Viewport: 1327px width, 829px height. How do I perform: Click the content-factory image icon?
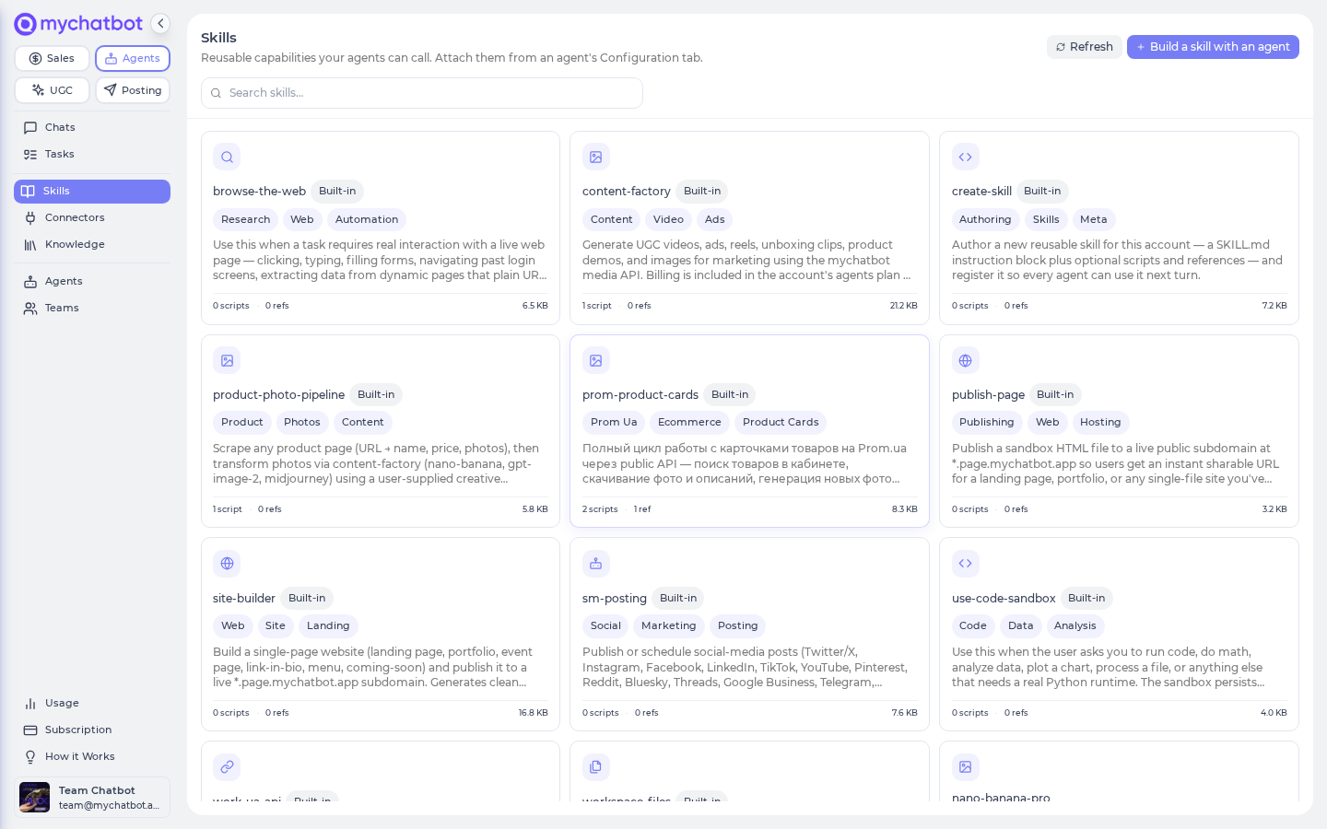(596, 158)
